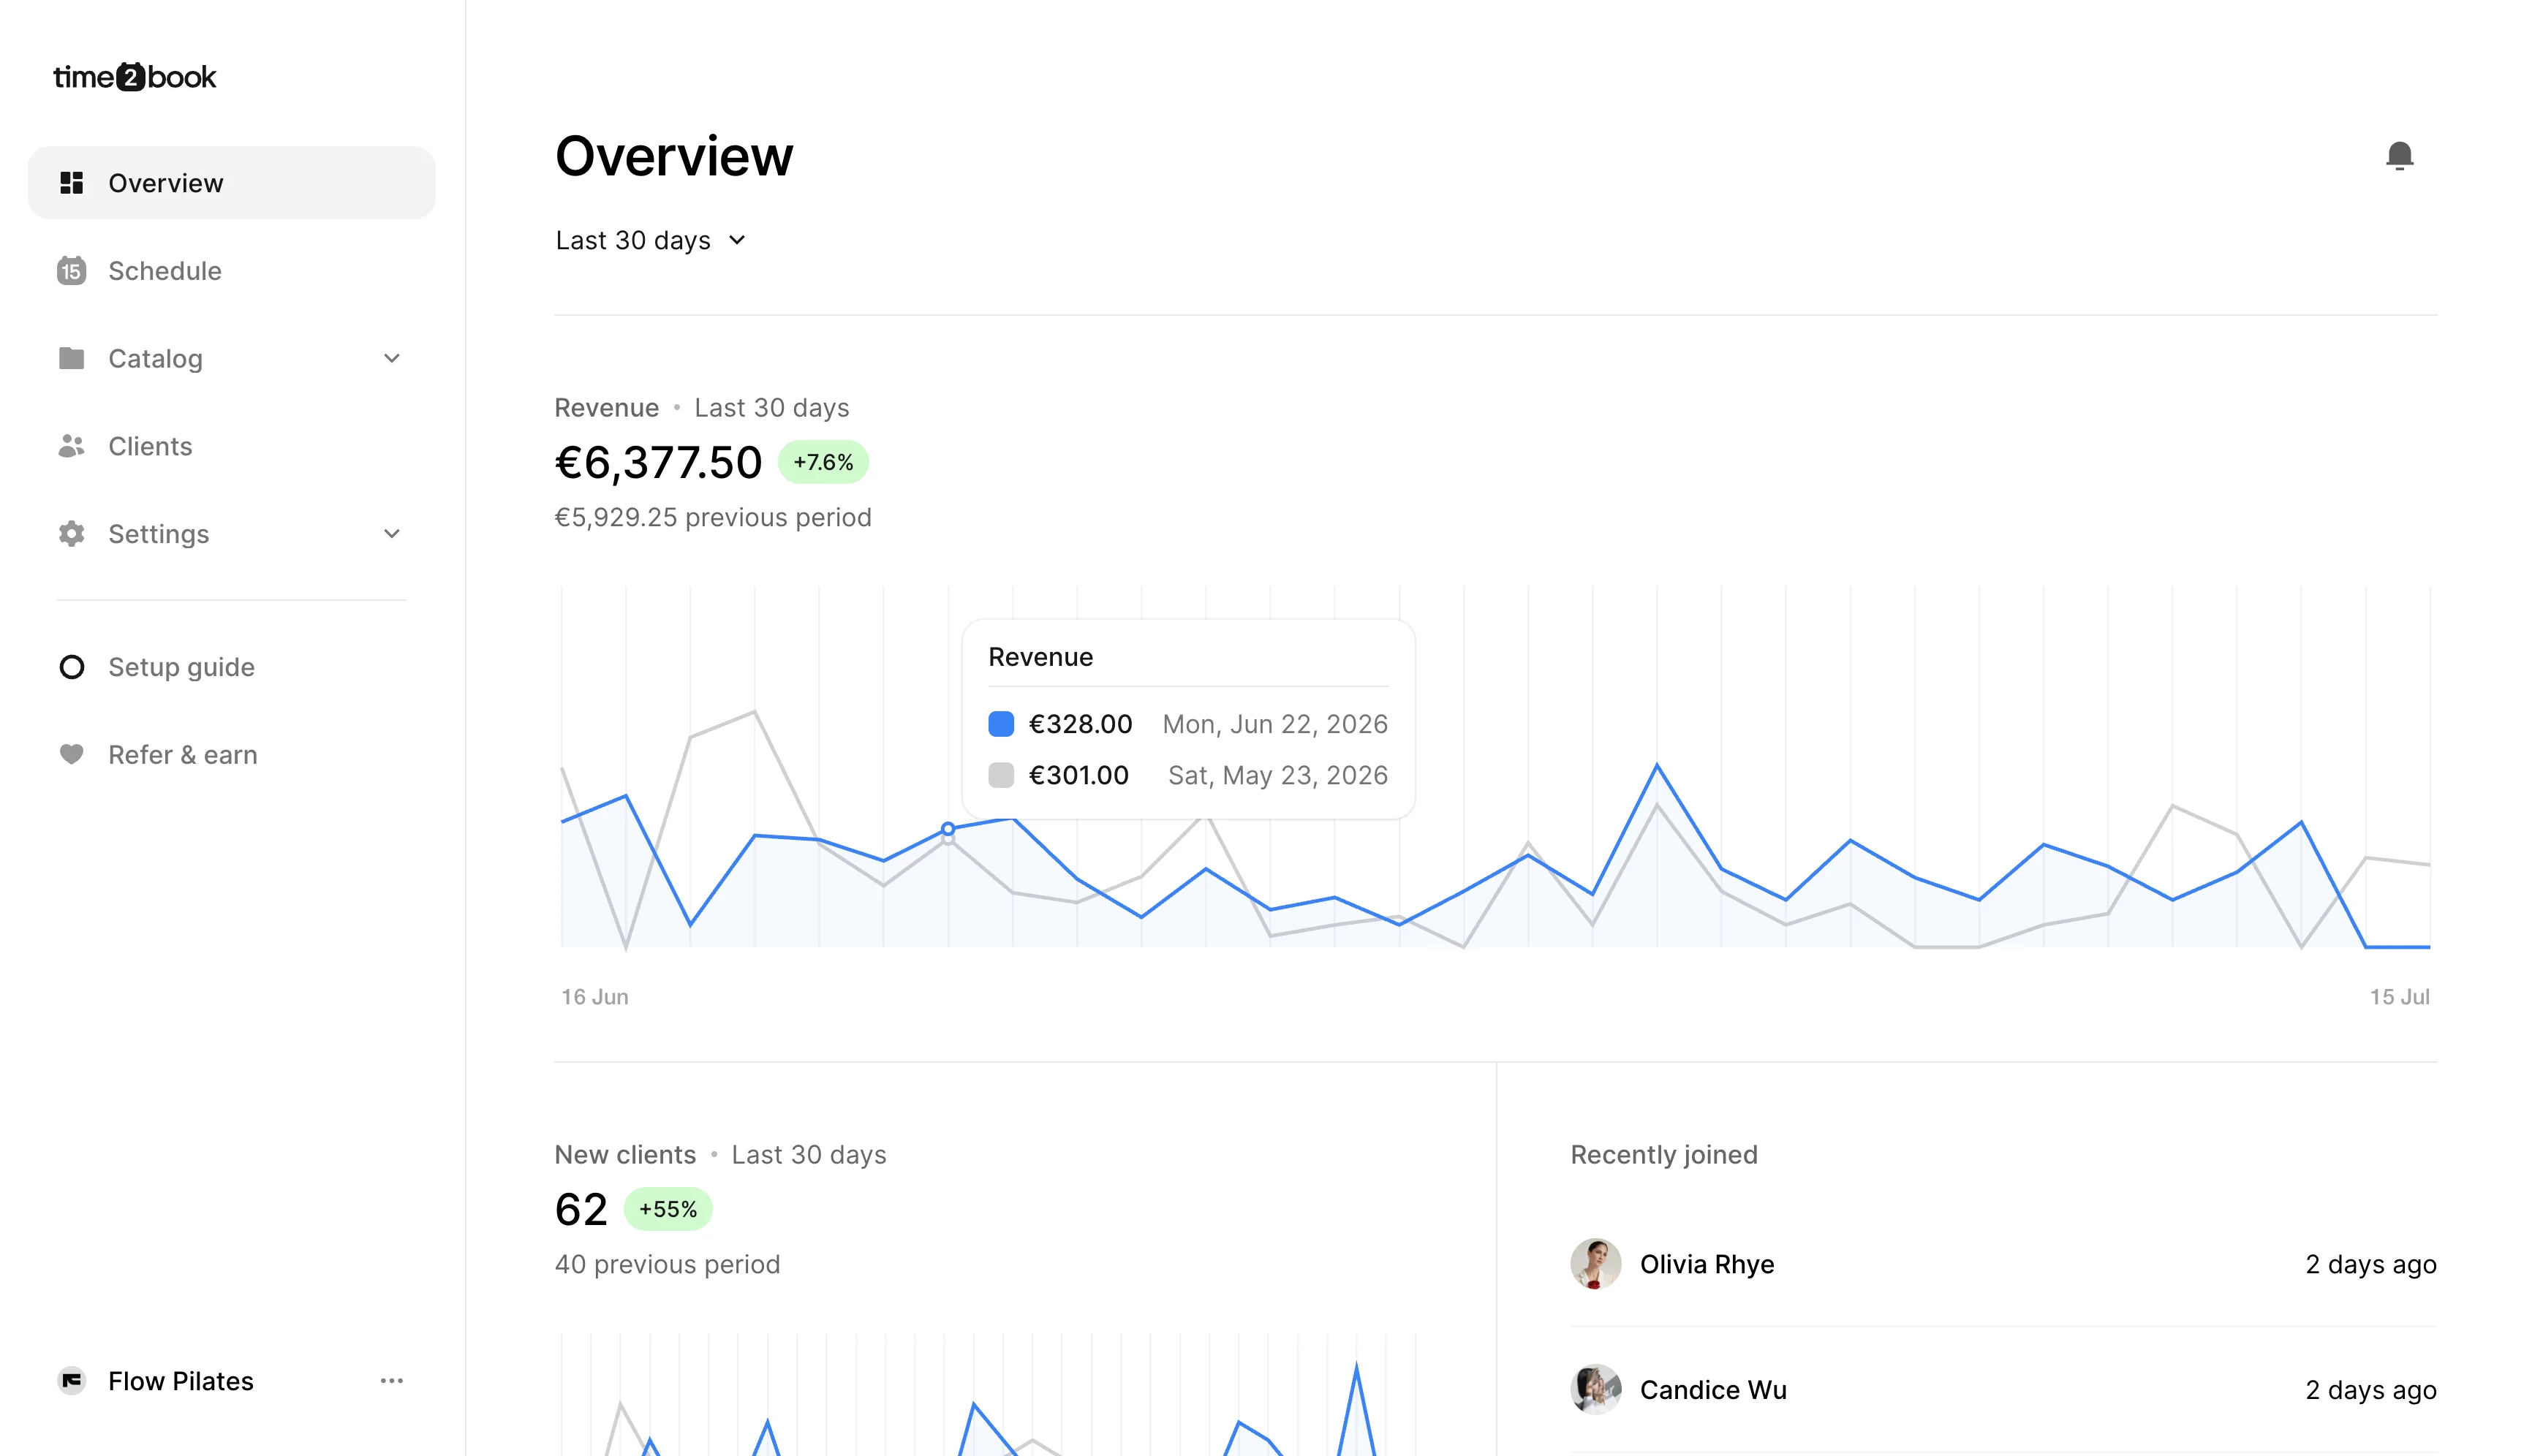This screenshot has width=2524, height=1456.
Task: Click the '15 Jul' chart axis label
Action: click(2399, 996)
